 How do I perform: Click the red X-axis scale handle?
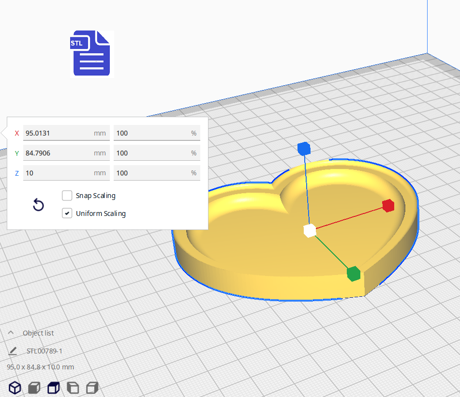click(x=388, y=205)
